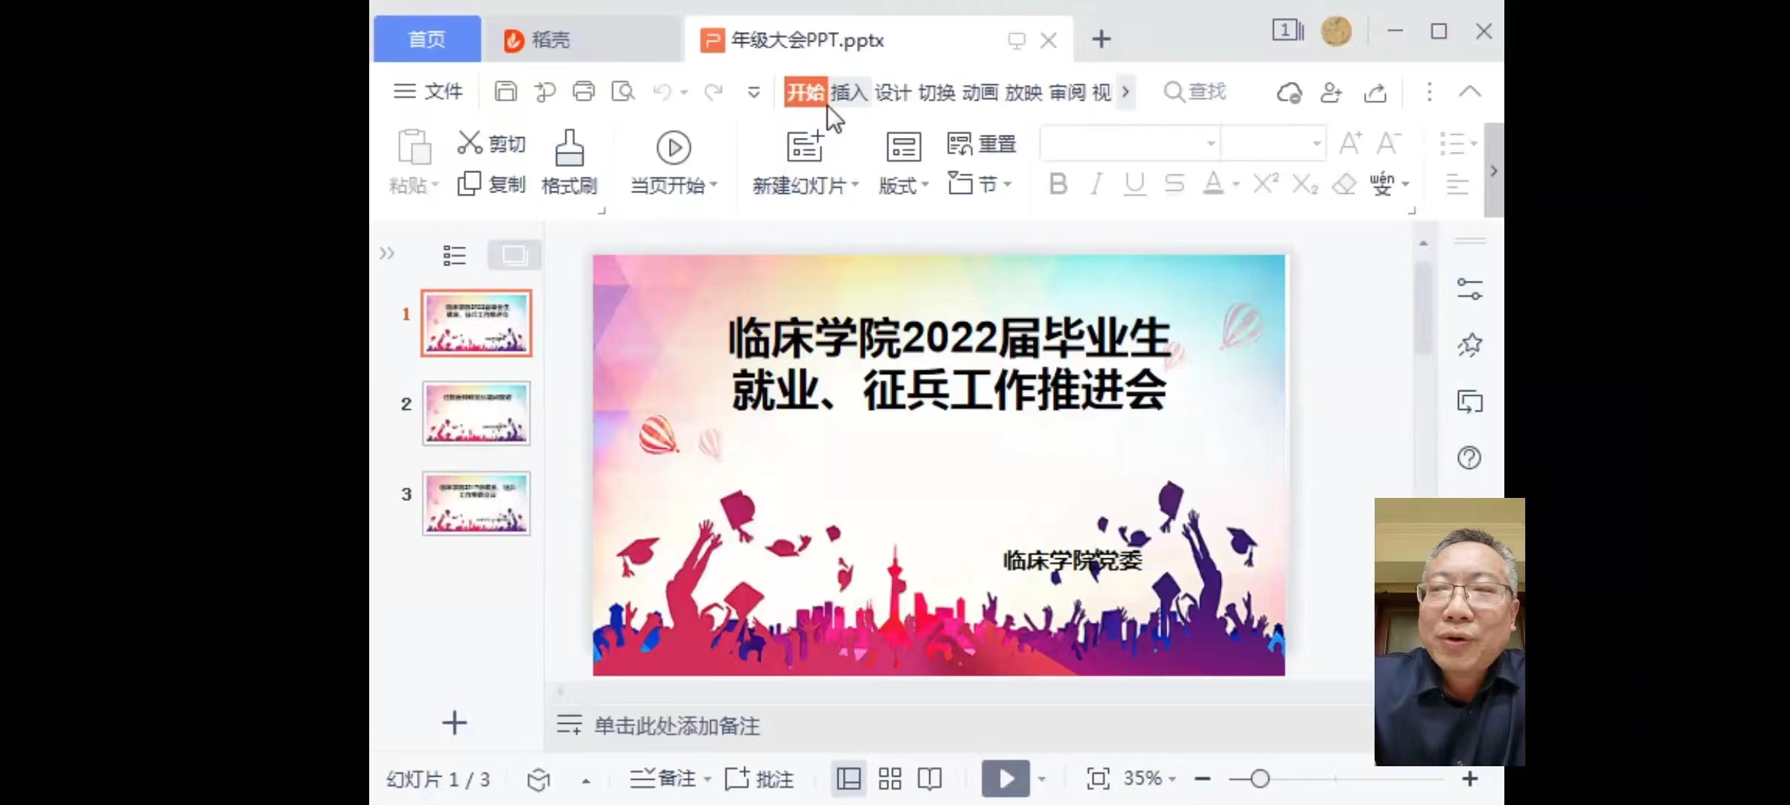This screenshot has width=1790, height=805.
Task: Toggle Italic text formatting
Action: coord(1096,183)
